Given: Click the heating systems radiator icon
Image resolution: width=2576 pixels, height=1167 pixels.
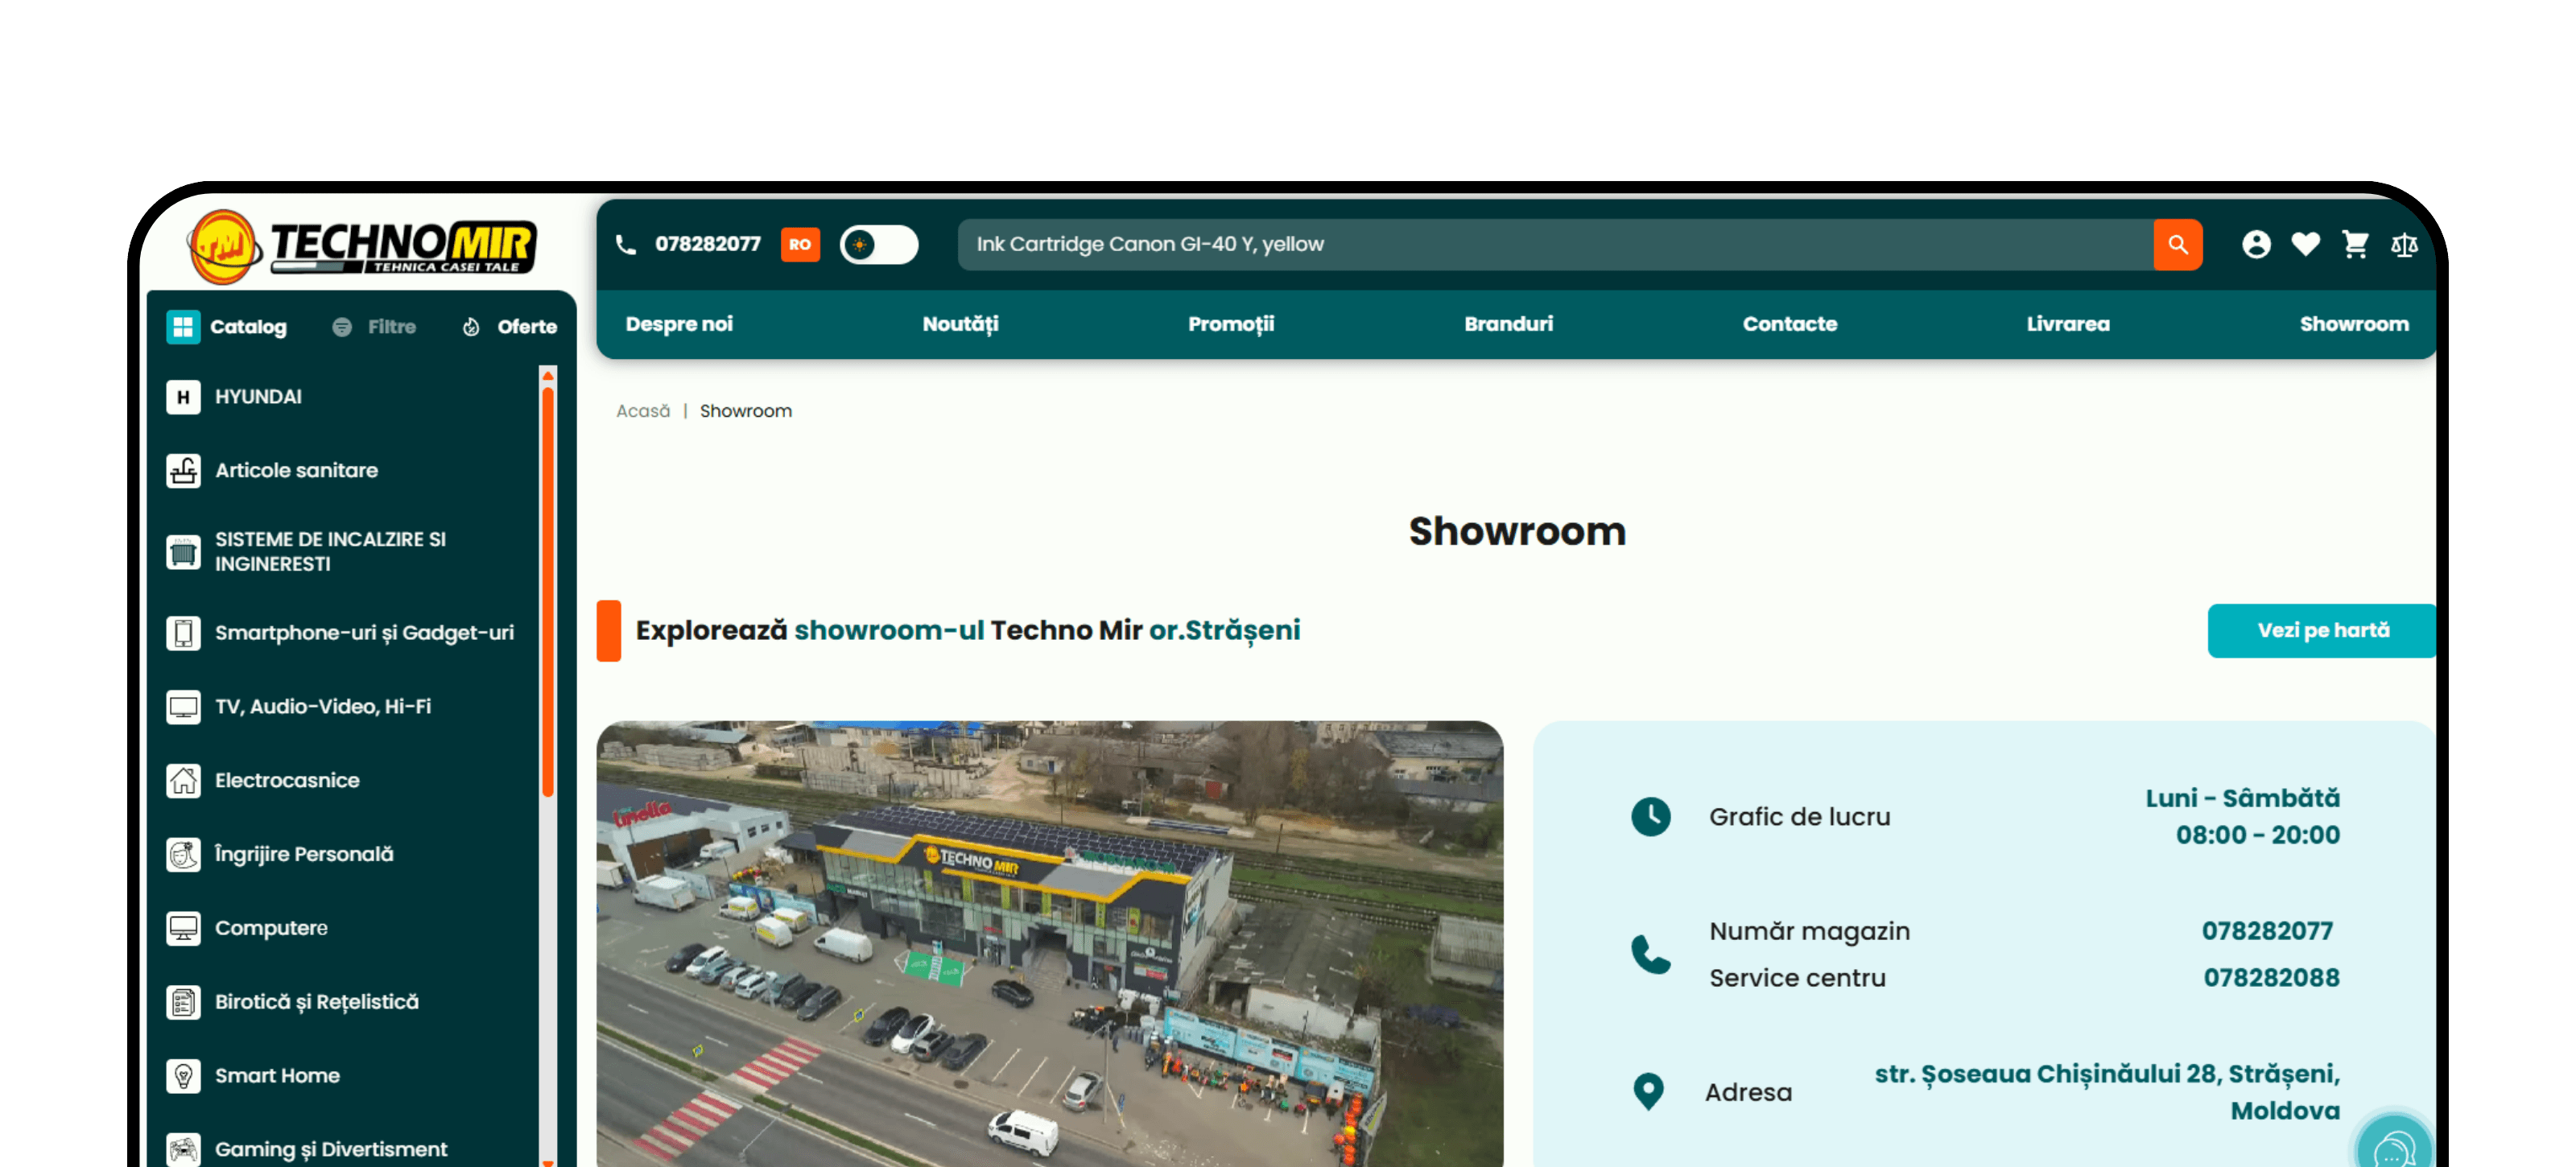Looking at the screenshot, I should (x=183, y=552).
